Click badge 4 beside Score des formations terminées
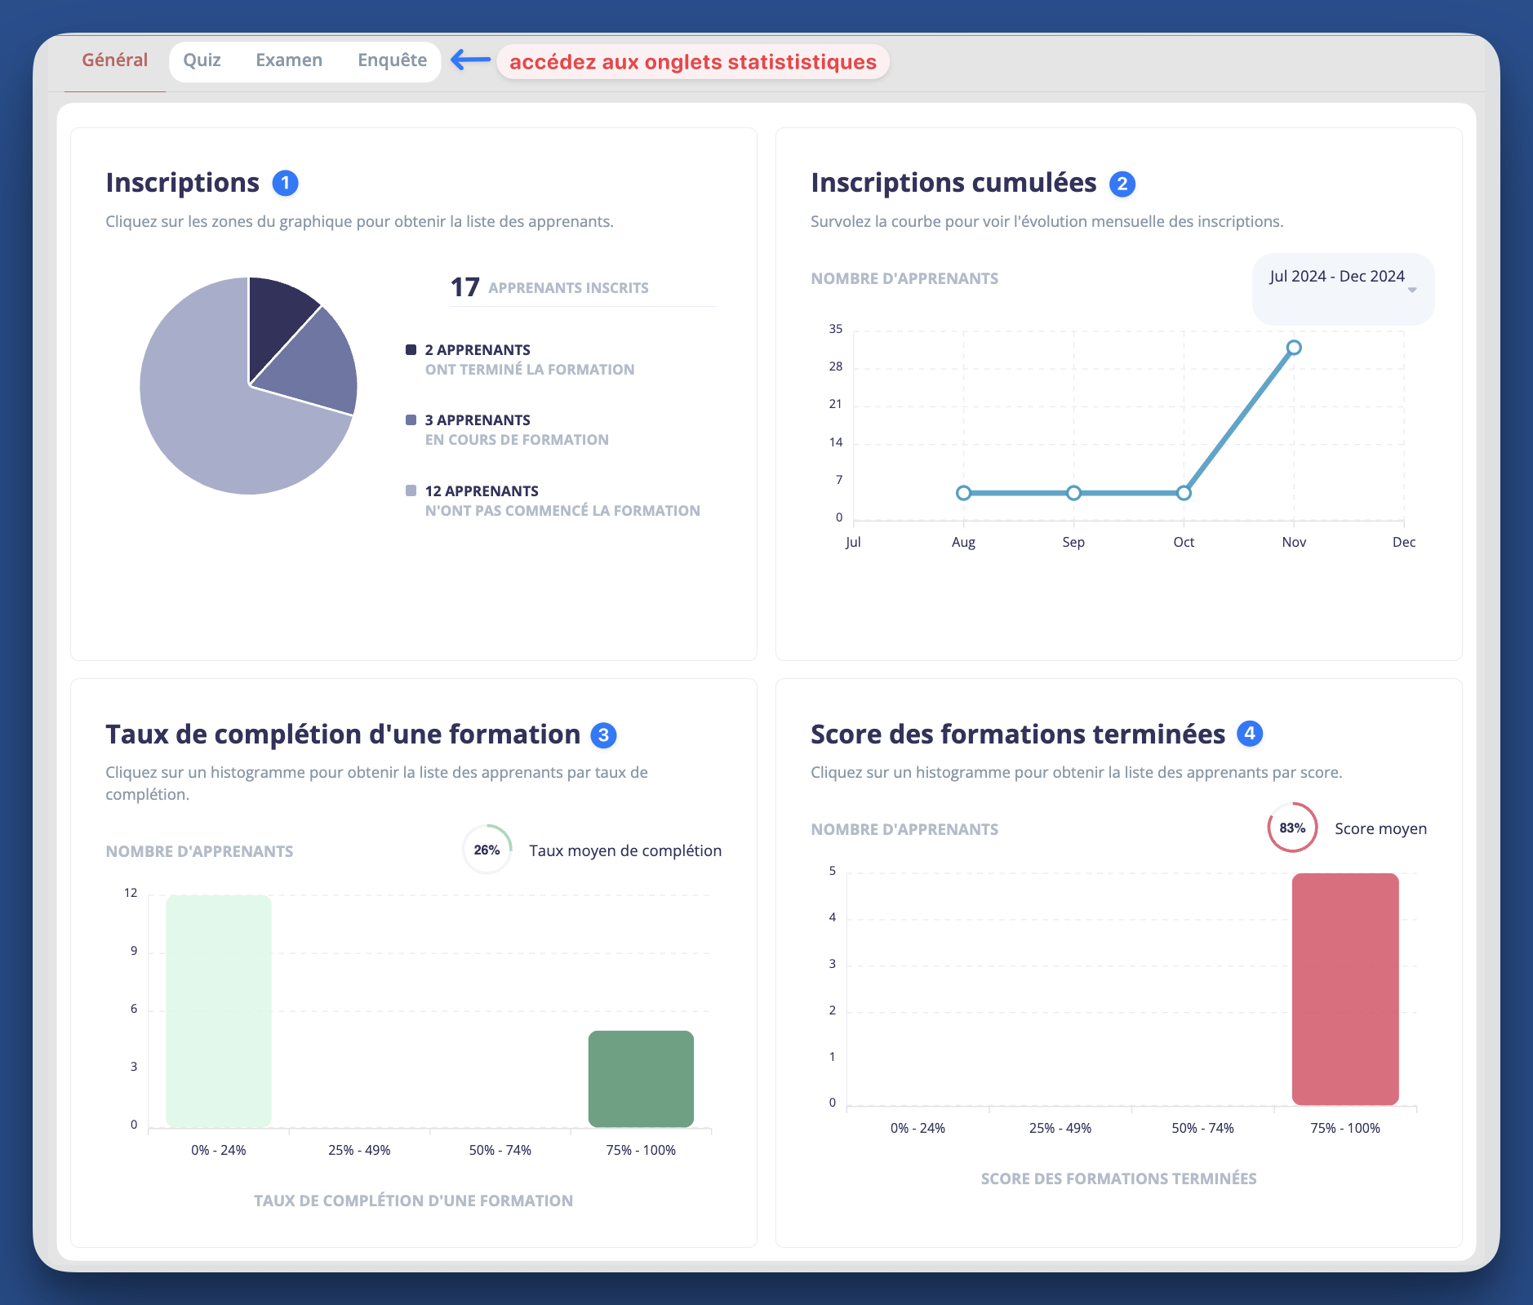1533x1305 pixels. tap(1250, 734)
